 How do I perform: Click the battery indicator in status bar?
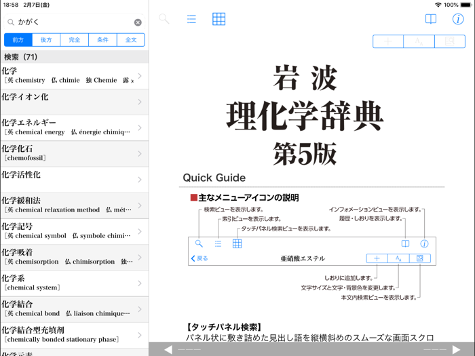pyautogui.click(x=466, y=5)
